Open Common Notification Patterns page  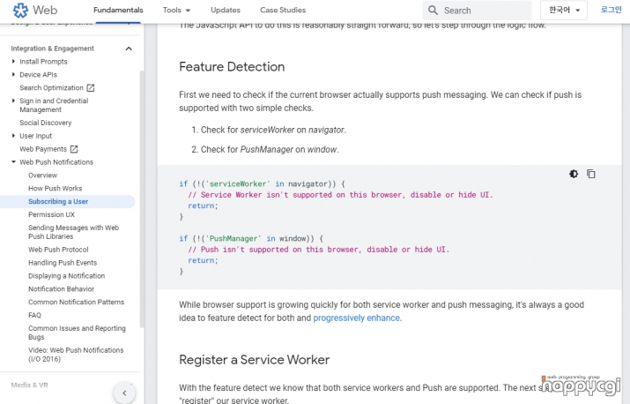click(x=77, y=302)
